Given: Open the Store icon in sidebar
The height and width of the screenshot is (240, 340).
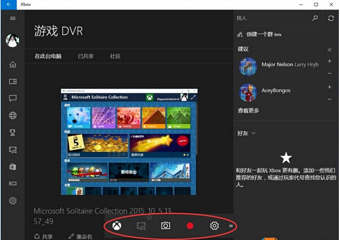Looking at the screenshot, I should pyautogui.click(x=12, y=167).
